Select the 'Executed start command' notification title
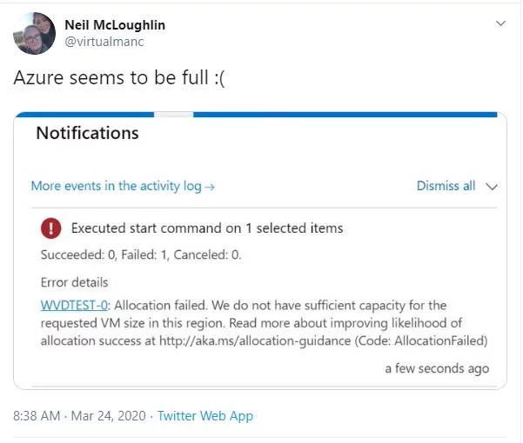 point(207,228)
